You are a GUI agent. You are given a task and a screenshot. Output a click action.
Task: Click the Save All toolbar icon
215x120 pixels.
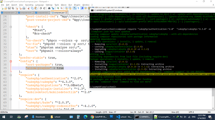tap(13, 8)
